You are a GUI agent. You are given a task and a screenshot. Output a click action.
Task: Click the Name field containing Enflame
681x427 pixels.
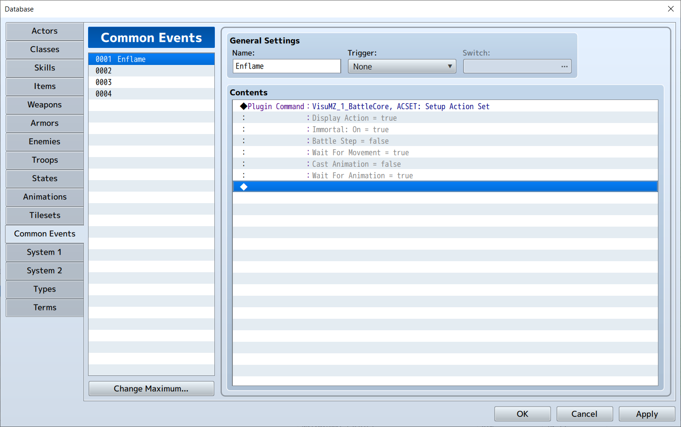[x=286, y=66]
